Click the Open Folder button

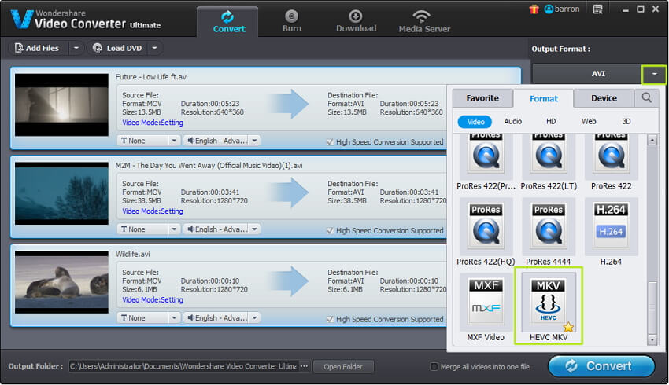click(x=343, y=367)
